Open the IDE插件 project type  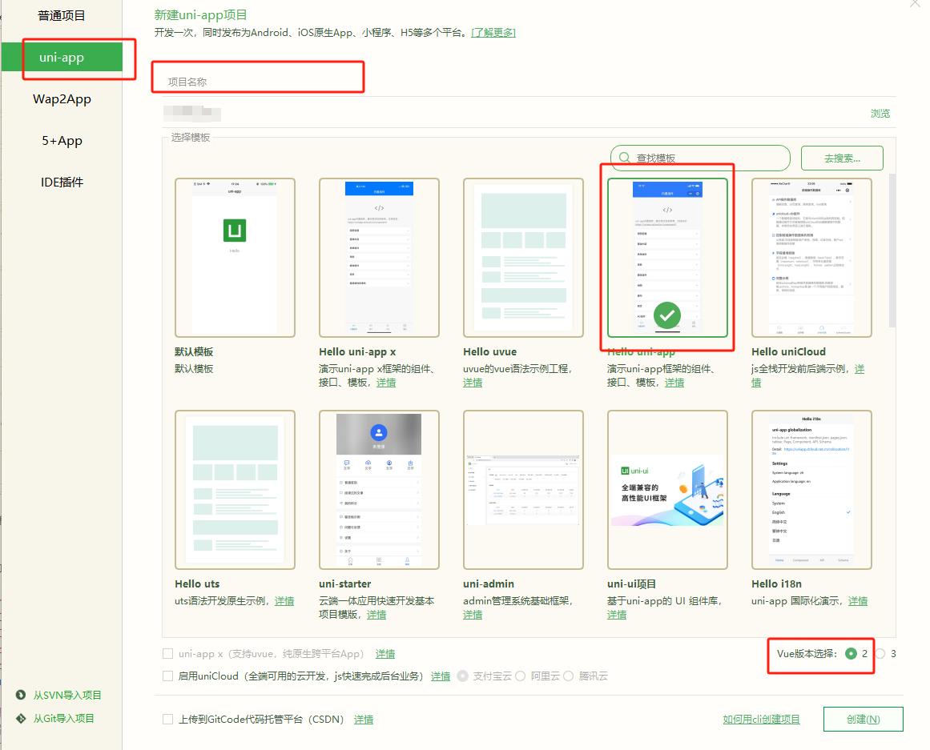[62, 182]
